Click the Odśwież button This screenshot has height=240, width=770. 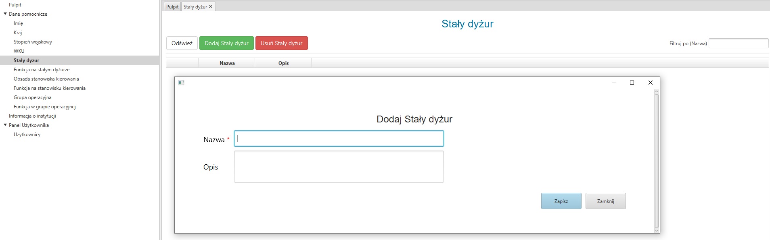[182, 43]
